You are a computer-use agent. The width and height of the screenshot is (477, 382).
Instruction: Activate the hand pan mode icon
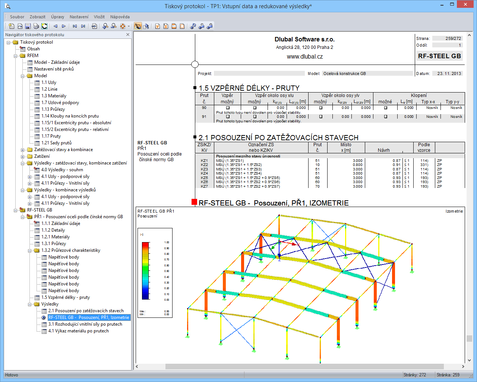point(138,26)
